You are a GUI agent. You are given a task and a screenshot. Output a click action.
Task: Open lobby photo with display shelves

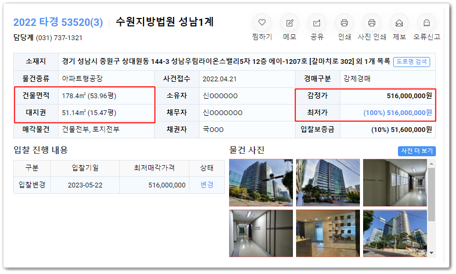click(328, 233)
